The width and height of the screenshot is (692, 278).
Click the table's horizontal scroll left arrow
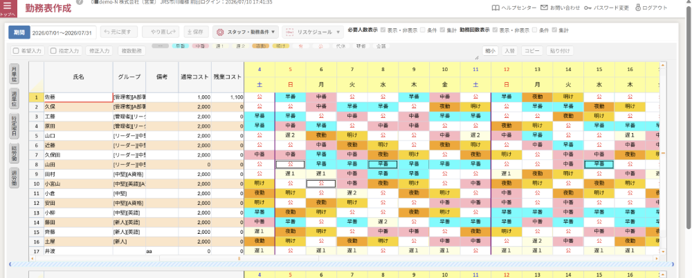[31, 258]
